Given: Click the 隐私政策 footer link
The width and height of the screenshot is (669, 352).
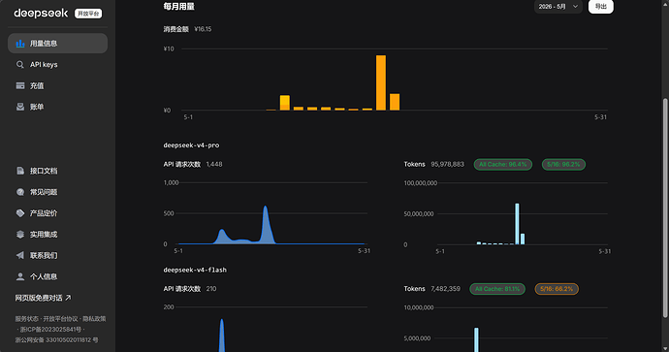Looking at the screenshot, I should (x=94, y=319).
